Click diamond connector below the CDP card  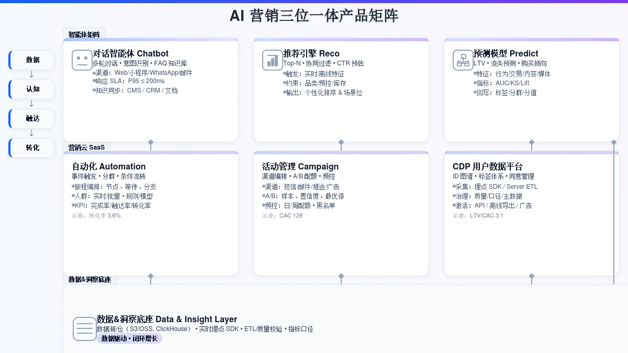click(532, 276)
